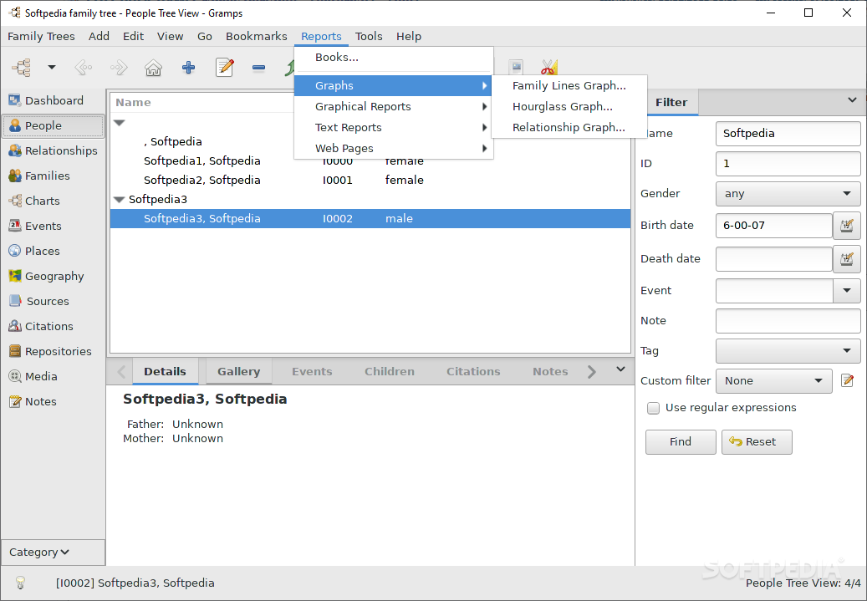Click into the Name filter field containing Softpedia
Screen dimensions: 867x601
(x=788, y=133)
